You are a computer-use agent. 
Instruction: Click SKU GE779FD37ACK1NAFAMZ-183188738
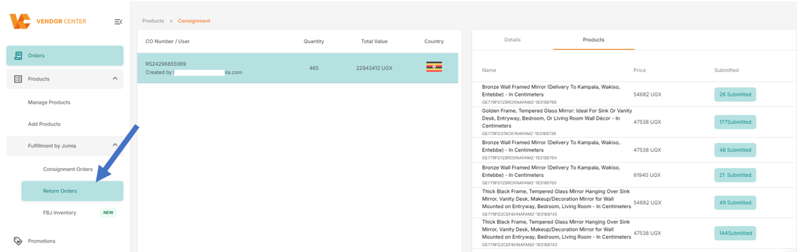pos(519,134)
